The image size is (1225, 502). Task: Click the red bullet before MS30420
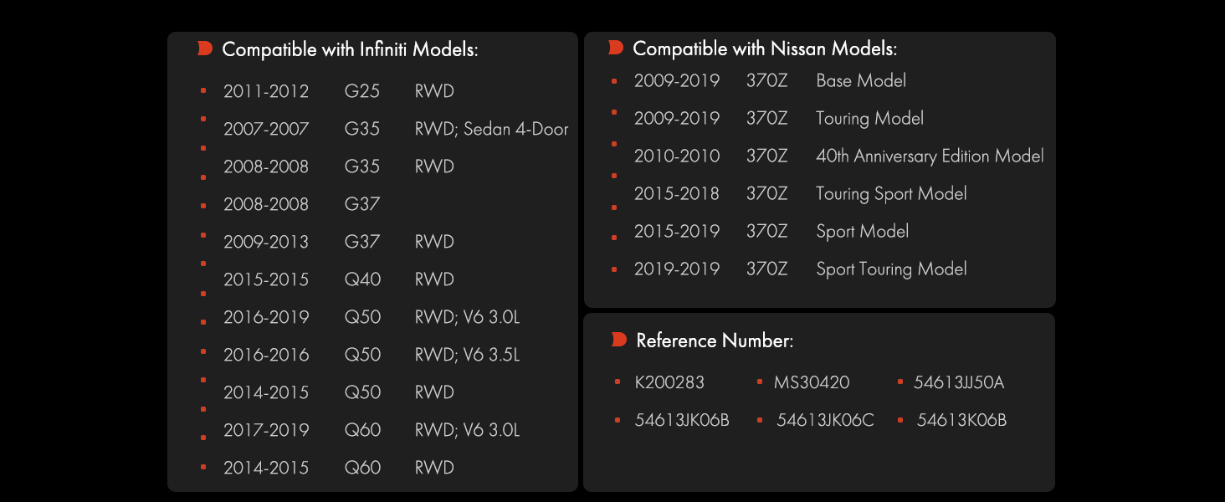[x=759, y=382]
